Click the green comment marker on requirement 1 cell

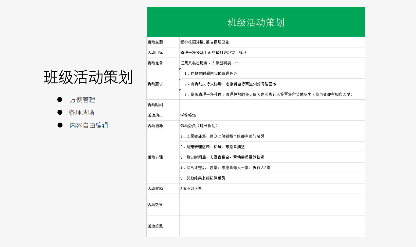(180, 69)
